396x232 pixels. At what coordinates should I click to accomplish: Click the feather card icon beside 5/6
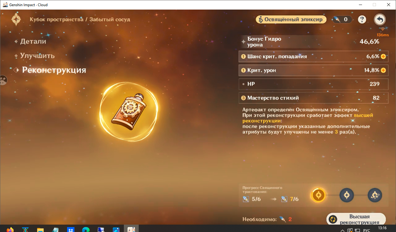[246, 199]
